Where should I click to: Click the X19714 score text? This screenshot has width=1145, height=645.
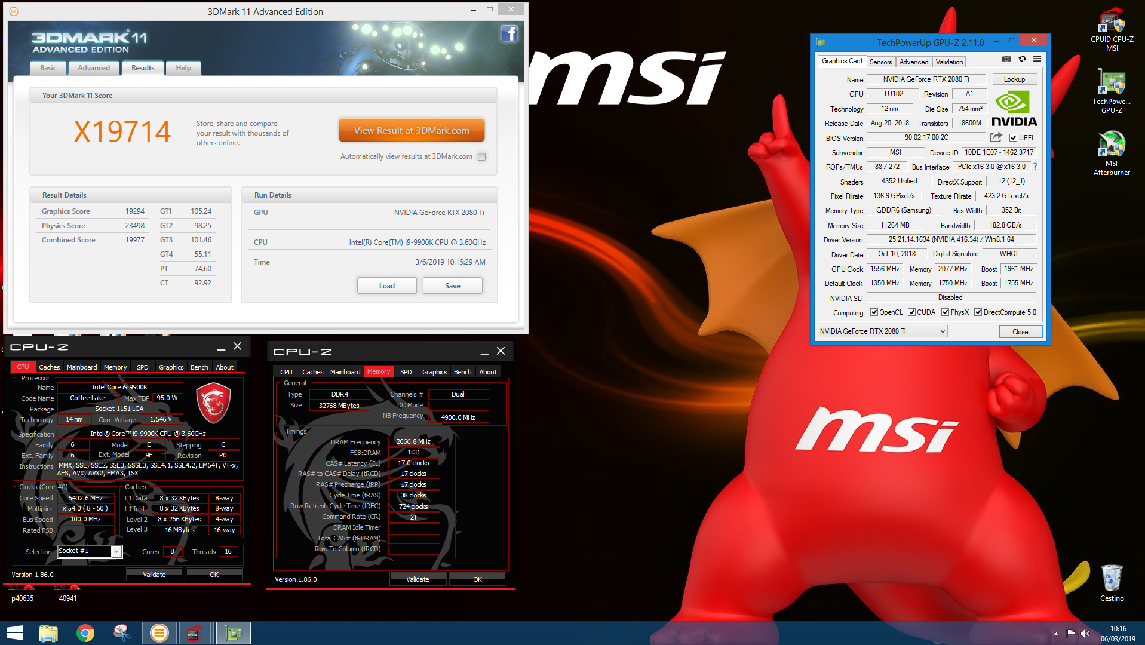[122, 132]
